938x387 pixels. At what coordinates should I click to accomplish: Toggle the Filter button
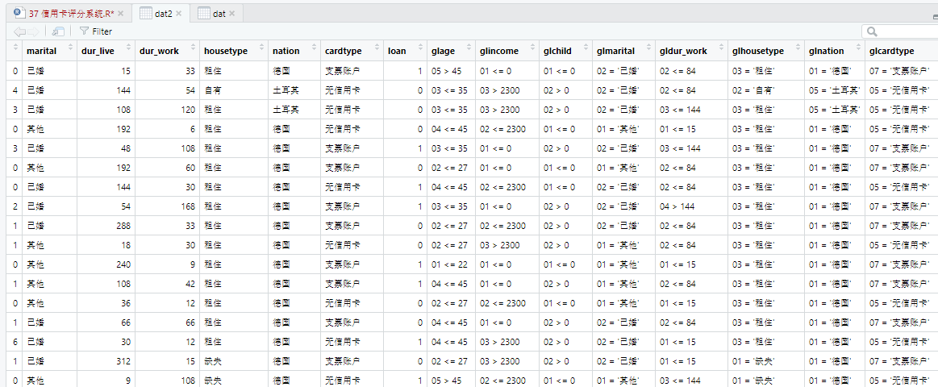(x=96, y=31)
